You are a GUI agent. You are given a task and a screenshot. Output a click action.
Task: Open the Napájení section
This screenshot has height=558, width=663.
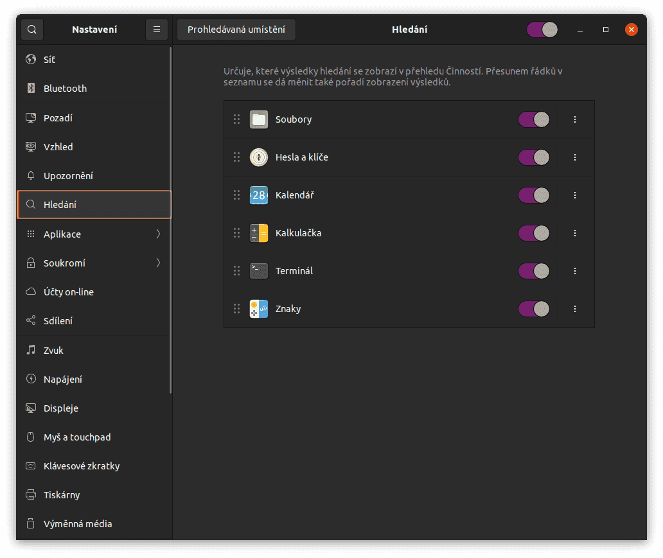[x=62, y=379]
